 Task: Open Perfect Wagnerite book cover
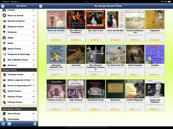coord(135,89)
